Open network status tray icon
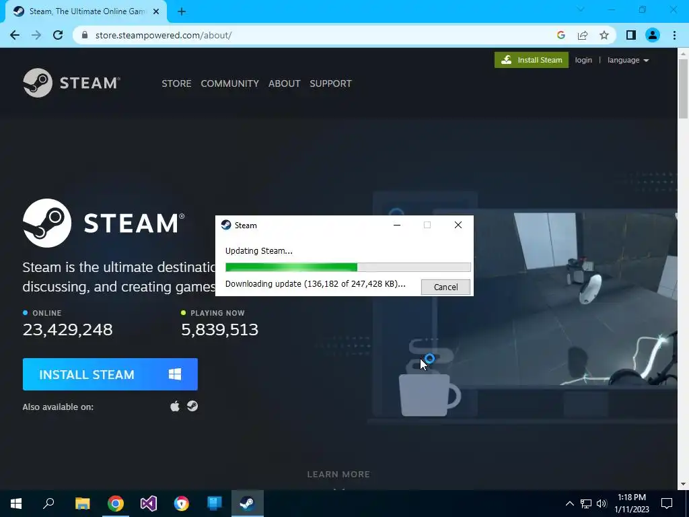The image size is (689, 517). 586,504
